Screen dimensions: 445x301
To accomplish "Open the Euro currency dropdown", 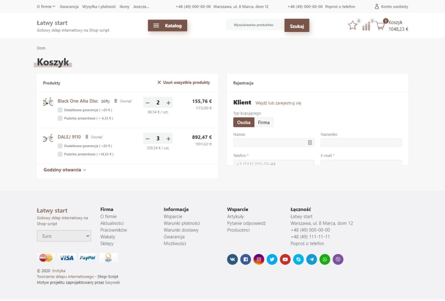I will pyautogui.click(x=64, y=236).
